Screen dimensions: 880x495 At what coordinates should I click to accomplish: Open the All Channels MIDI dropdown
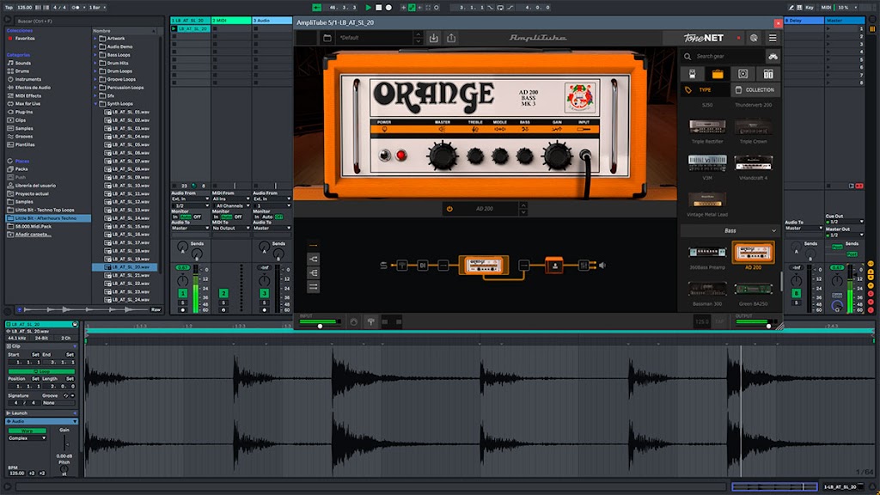point(230,205)
